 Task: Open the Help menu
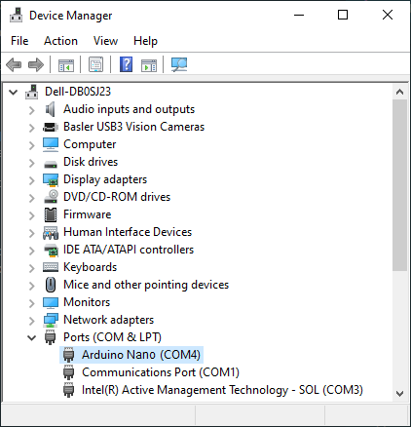tap(145, 41)
